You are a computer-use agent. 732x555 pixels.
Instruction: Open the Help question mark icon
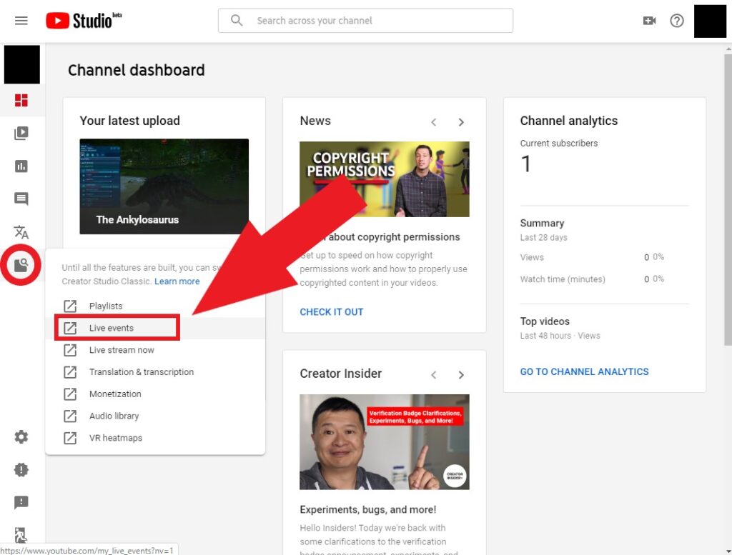coord(676,21)
